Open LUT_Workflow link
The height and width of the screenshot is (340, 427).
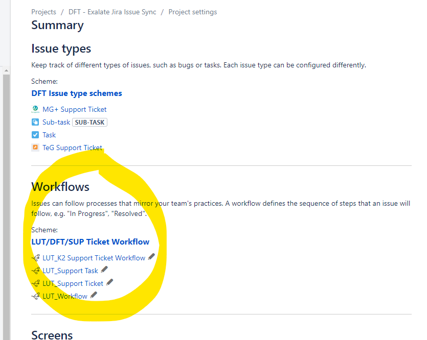[x=65, y=296]
